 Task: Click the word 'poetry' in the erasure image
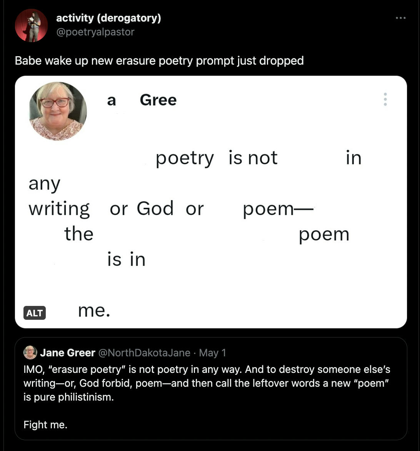coord(185,158)
